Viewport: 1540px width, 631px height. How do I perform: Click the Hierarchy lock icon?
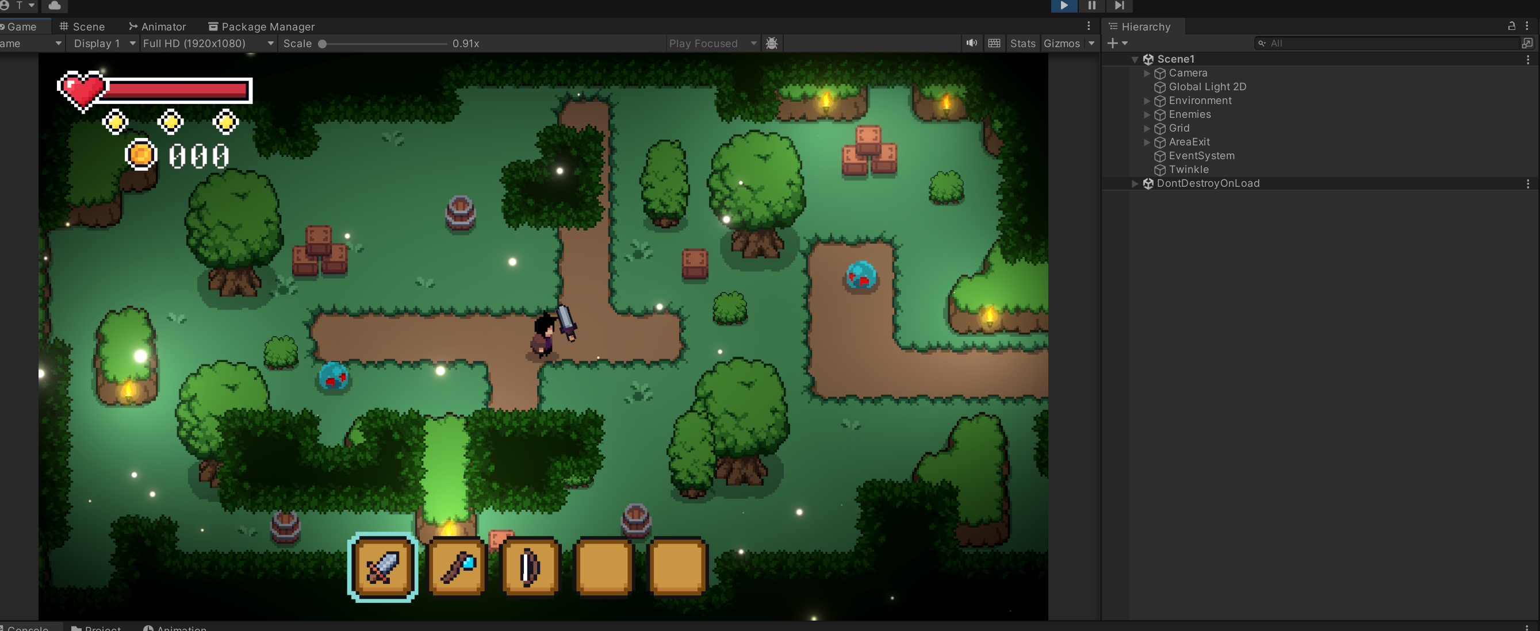coord(1511,26)
